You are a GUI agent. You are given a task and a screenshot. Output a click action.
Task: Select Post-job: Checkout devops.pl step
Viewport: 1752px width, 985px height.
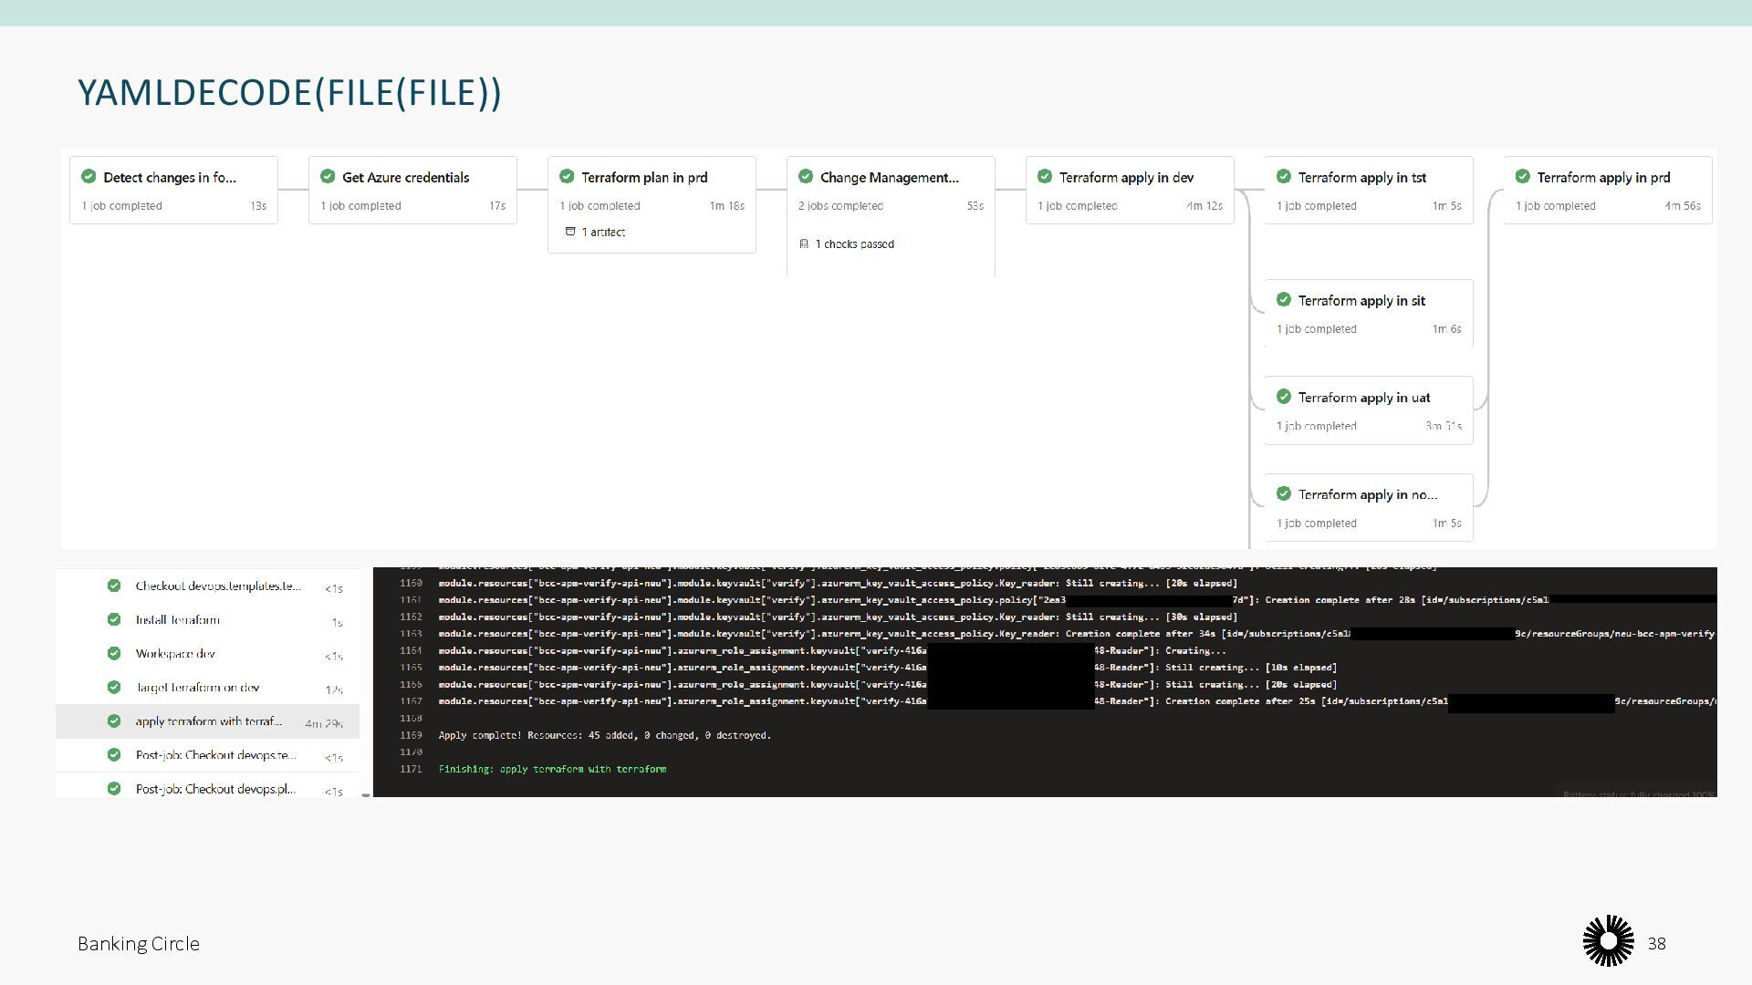[215, 789]
